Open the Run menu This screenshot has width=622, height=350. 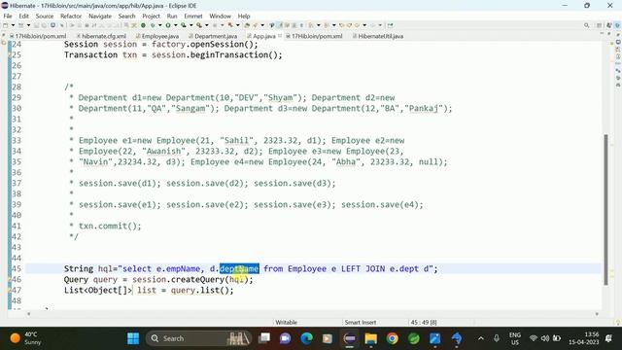[x=172, y=17]
